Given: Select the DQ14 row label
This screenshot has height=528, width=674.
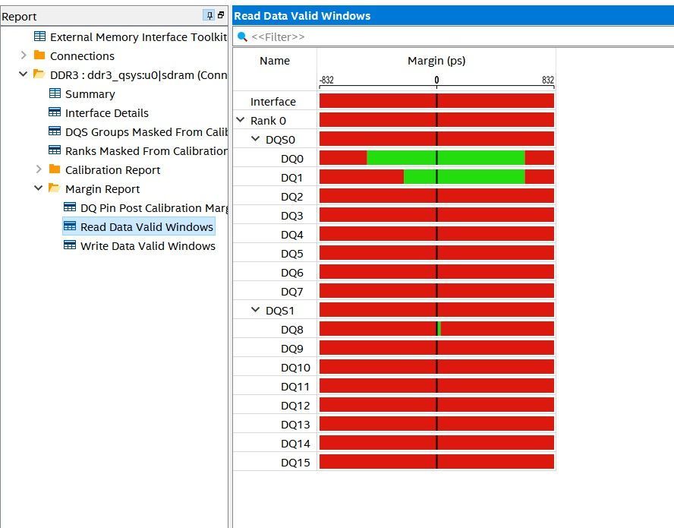Looking at the screenshot, I should click(295, 443).
